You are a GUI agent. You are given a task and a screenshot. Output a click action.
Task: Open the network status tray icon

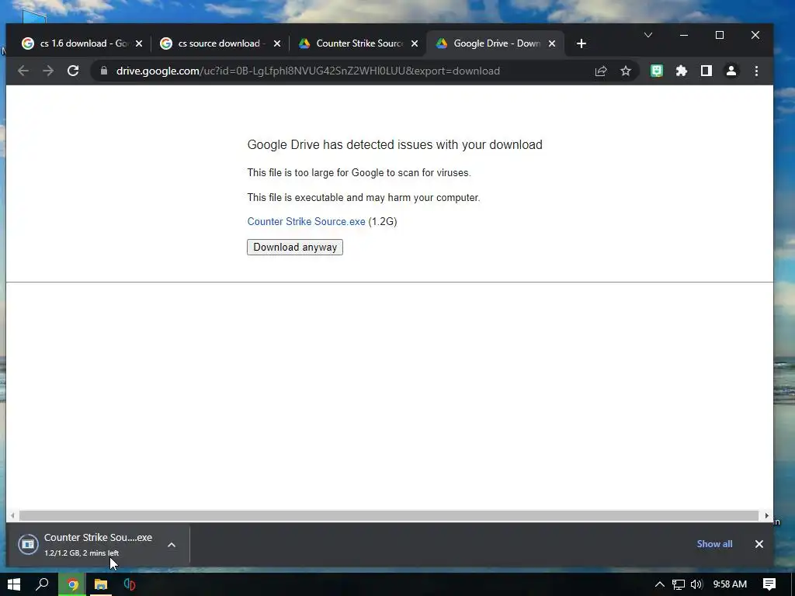(x=679, y=584)
